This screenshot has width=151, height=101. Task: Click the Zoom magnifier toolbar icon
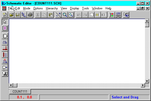[65, 15]
